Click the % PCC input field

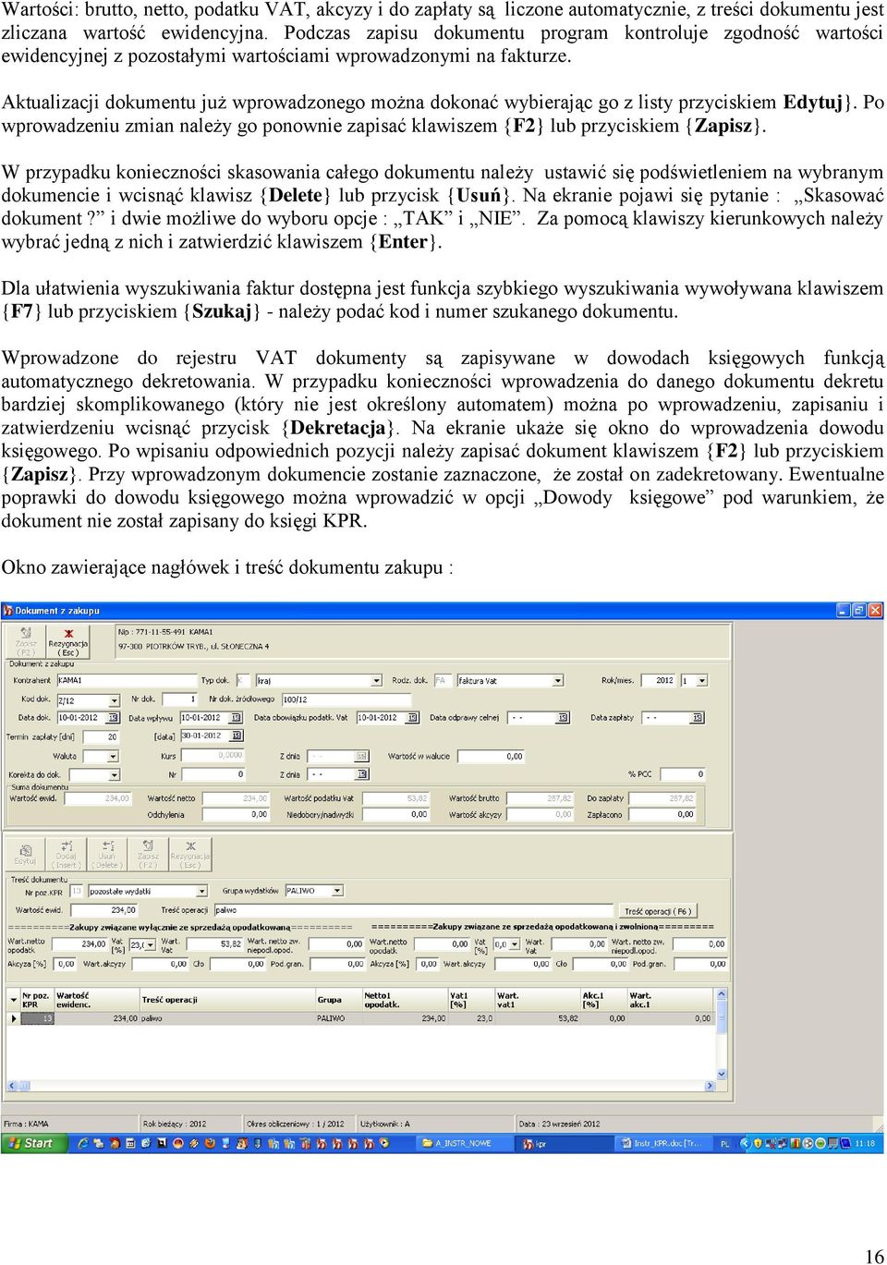click(x=682, y=774)
